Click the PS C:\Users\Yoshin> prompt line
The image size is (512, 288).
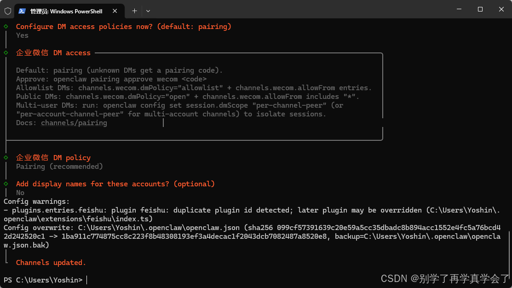tap(43, 280)
